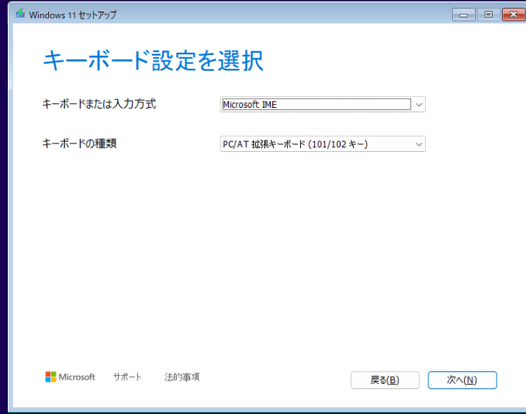Click the Microsoft wordmark text in footer
This screenshot has width=526, height=414.
tap(77, 377)
